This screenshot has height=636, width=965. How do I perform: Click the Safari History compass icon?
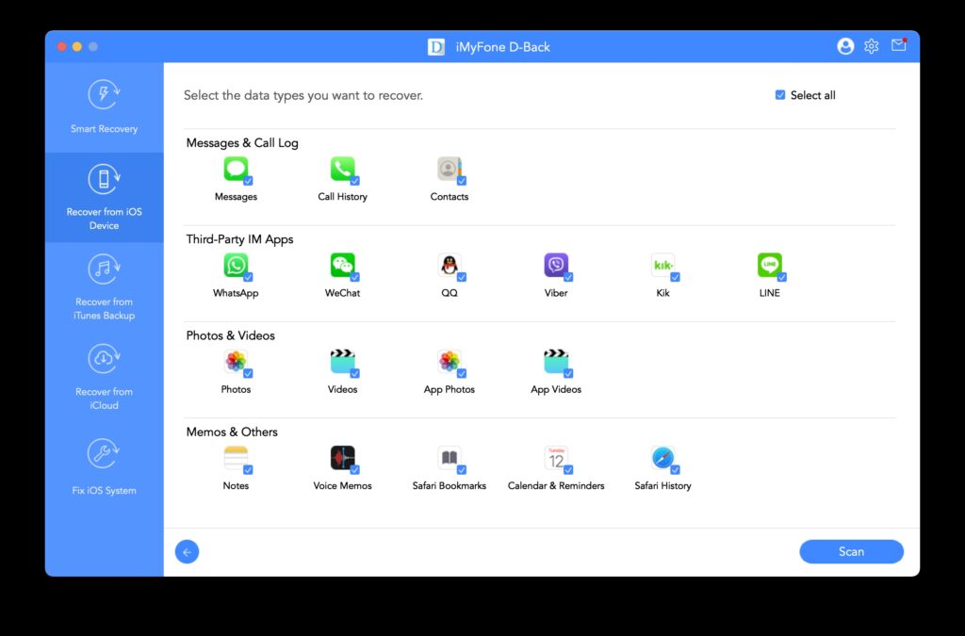tap(662, 458)
